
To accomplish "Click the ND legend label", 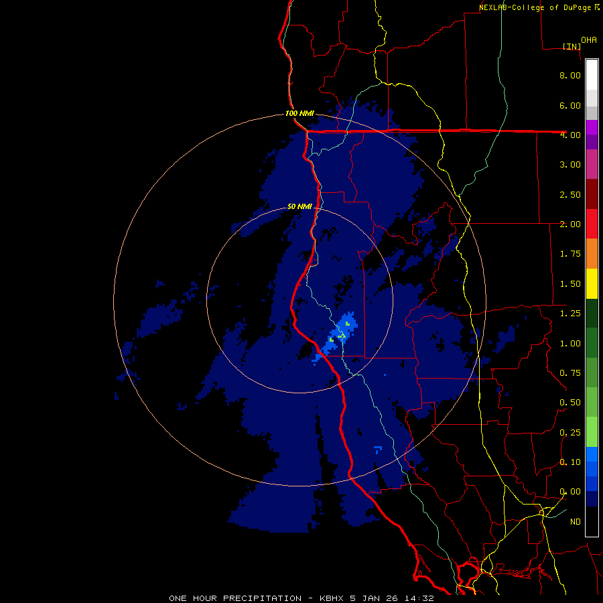I will [x=576, y=522].
